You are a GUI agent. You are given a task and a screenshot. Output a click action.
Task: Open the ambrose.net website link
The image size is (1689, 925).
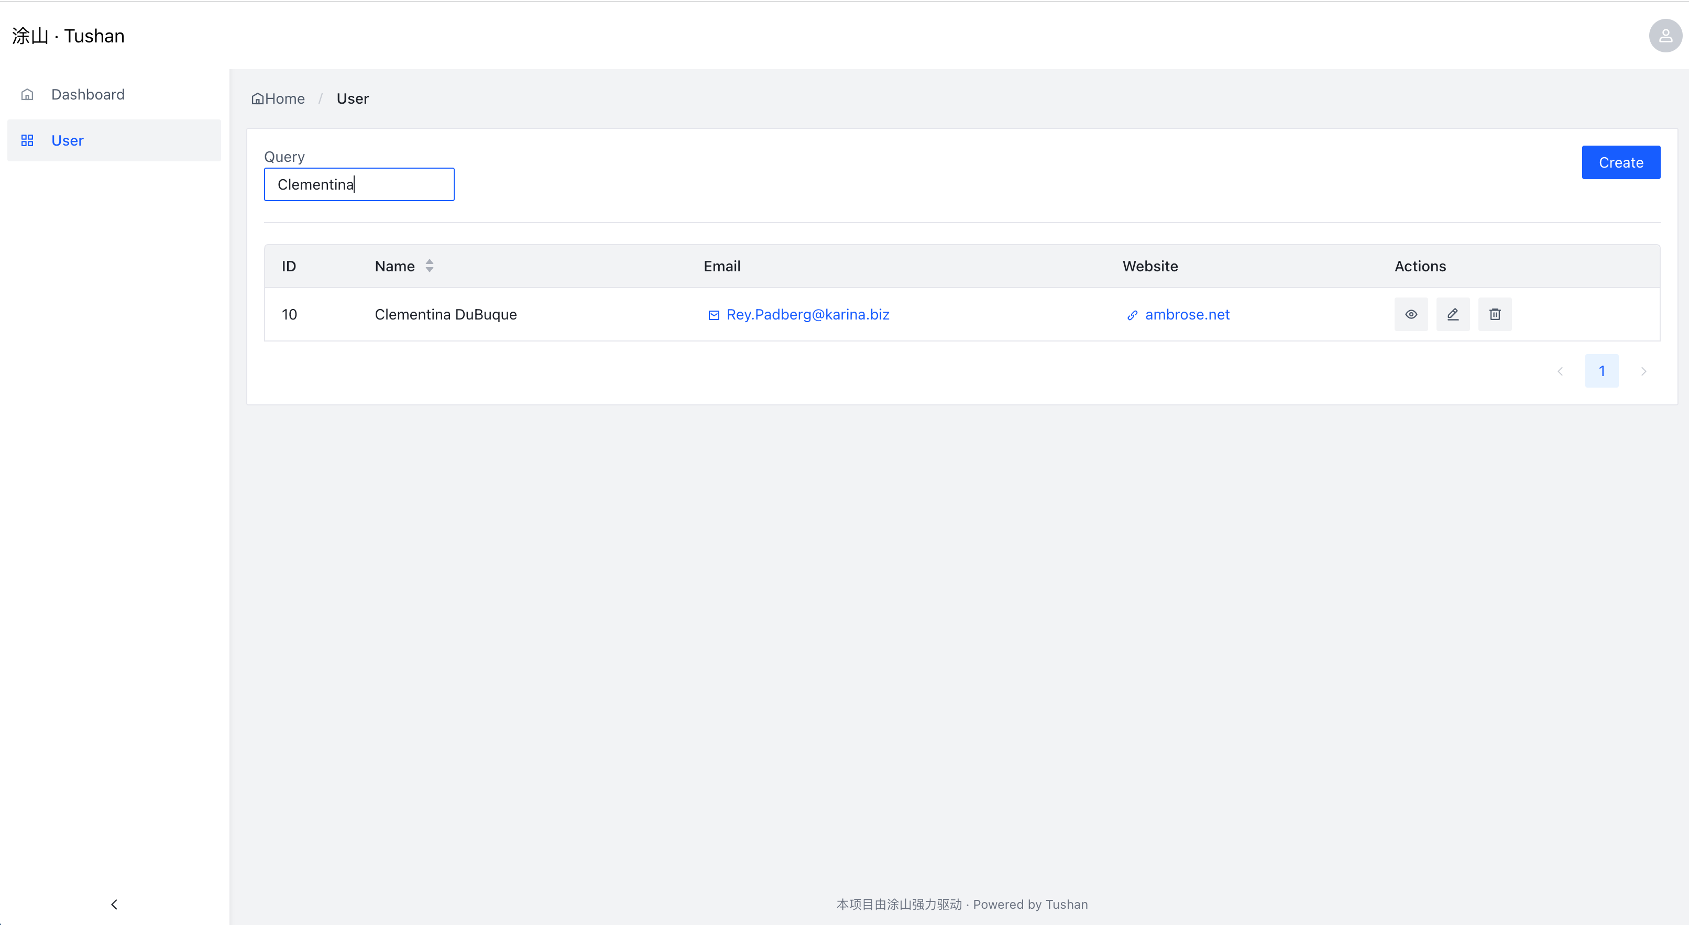pyautogui.click(x=1187, y=315)
